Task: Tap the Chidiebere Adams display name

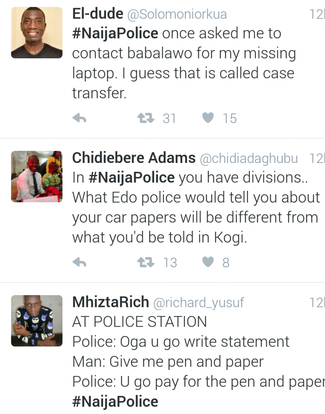Action: pos(134,158)
